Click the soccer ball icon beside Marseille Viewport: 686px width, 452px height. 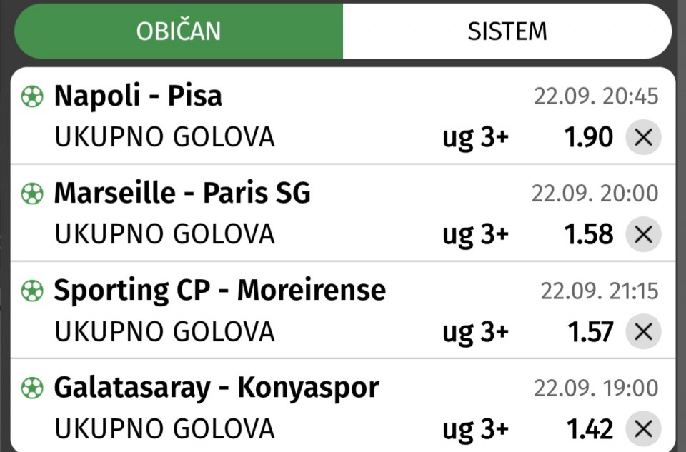(x=32, y=194)
